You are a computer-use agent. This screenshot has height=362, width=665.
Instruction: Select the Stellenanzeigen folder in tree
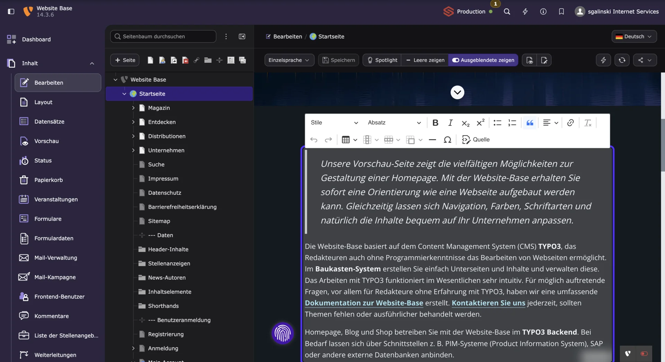169,263
